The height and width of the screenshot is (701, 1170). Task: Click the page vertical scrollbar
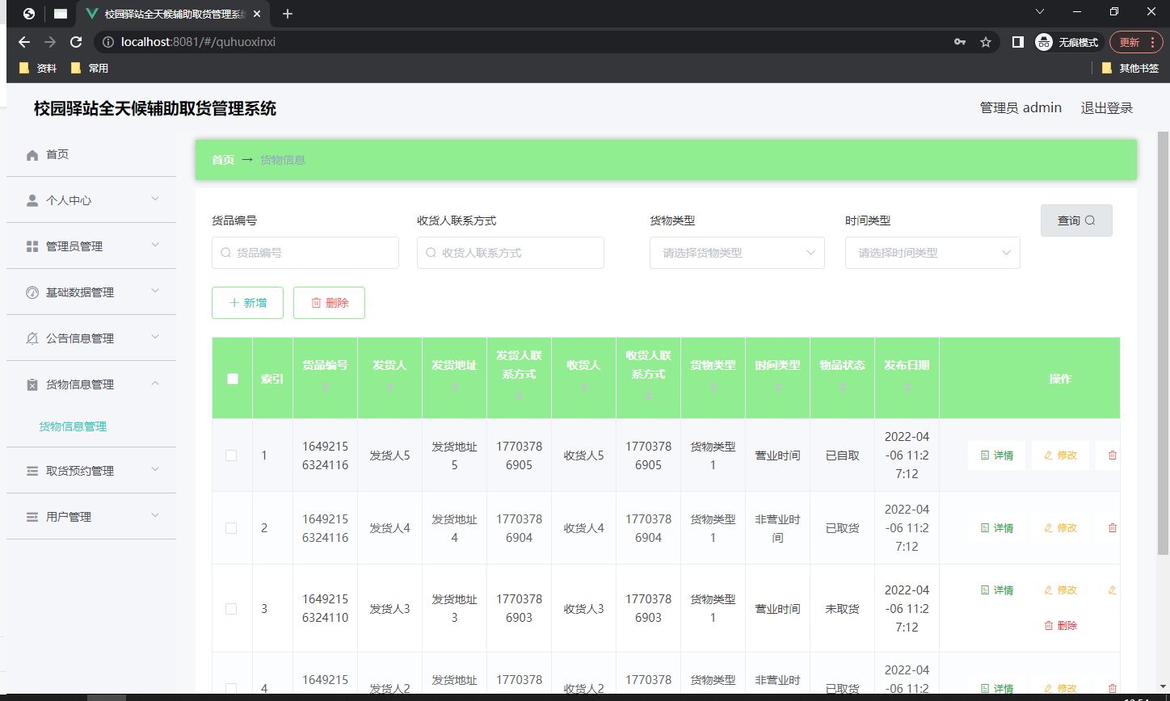pyautogui.click(x=1164, y=343)
